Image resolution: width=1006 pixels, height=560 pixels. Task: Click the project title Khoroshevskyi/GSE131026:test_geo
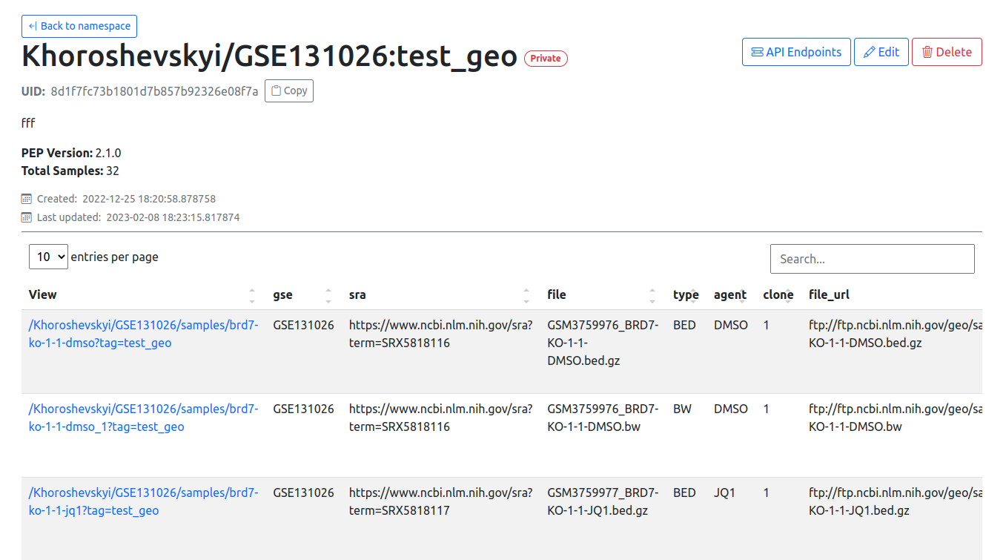(x=269, y=56)
